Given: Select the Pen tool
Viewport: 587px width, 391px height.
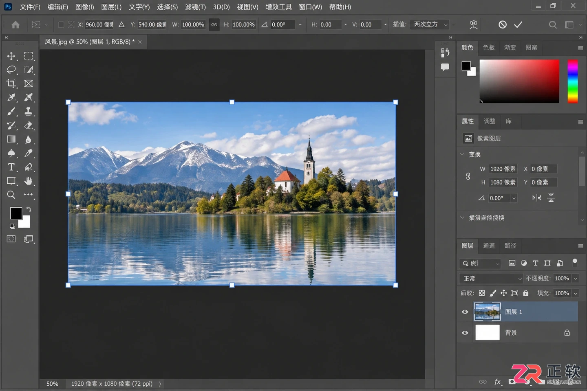Looking at the screenshot, I should (x=29, y=153).
